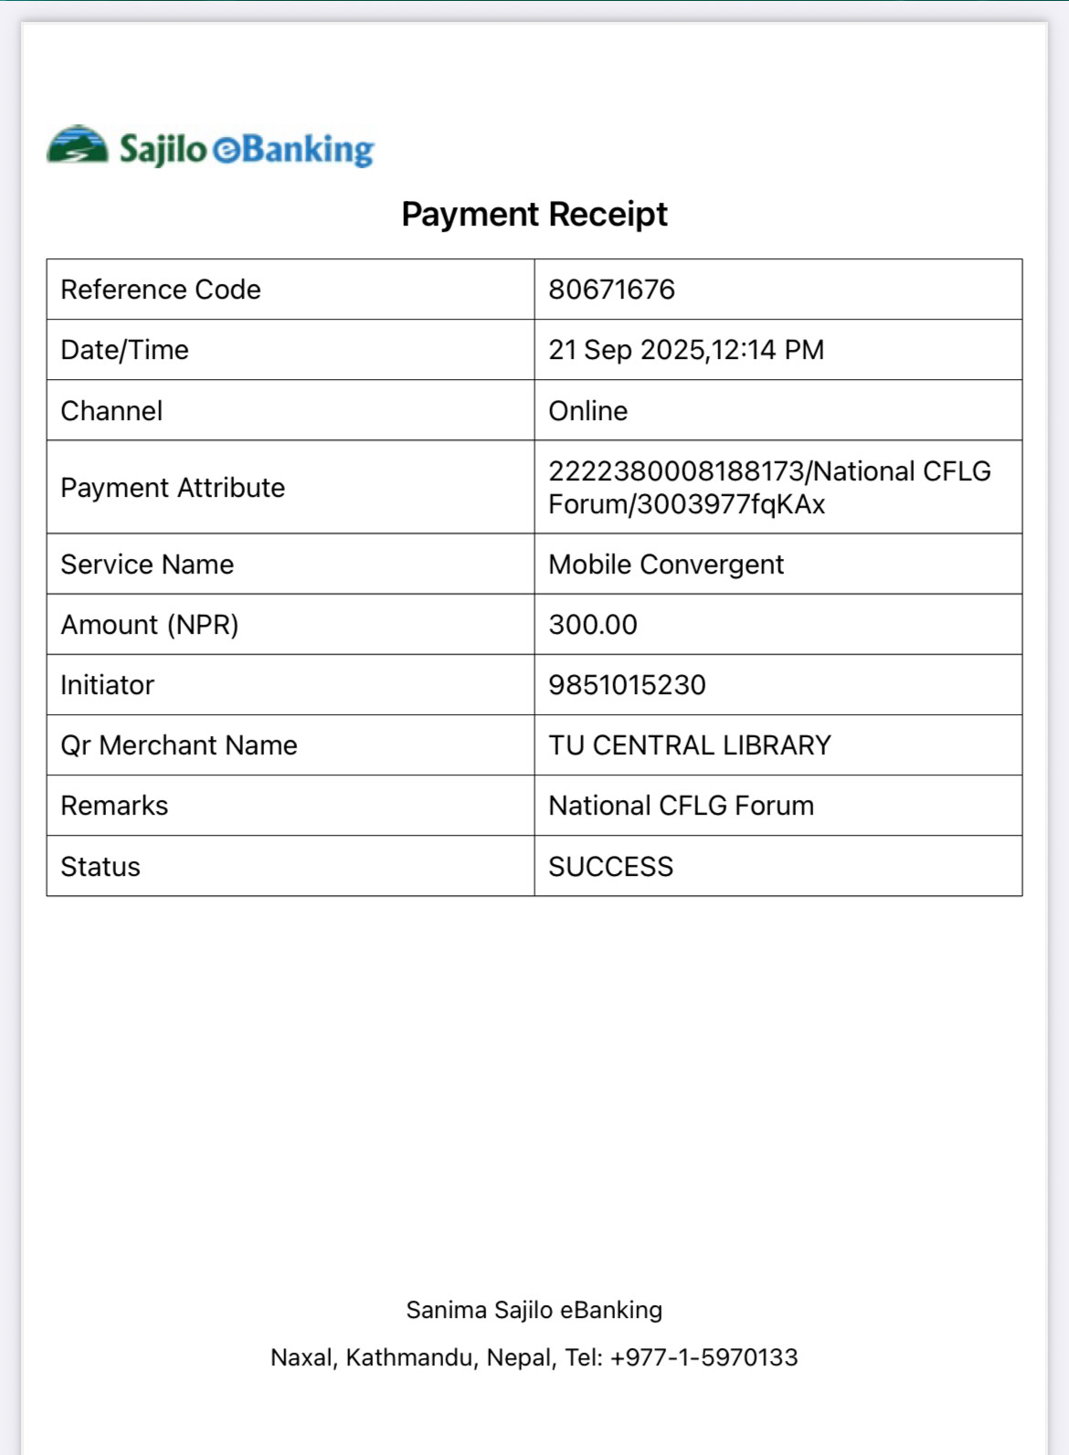Image resolution: width=1069 pixels, height=1455 pixels.
Task: Click the Amount (NPR) label
Action: [x=150, y=625]
